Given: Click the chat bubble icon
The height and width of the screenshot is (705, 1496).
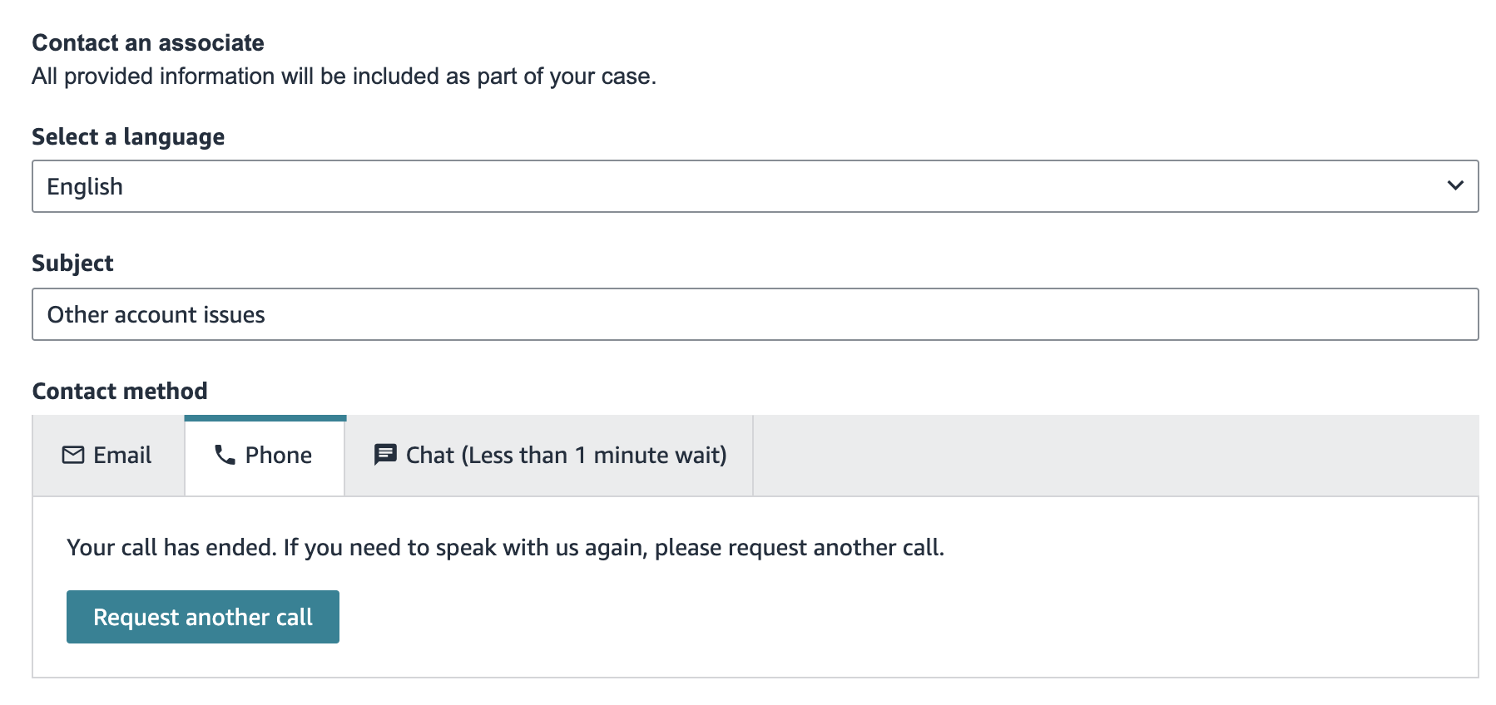Looking at the screenshot, I should (x=385, y=455).
